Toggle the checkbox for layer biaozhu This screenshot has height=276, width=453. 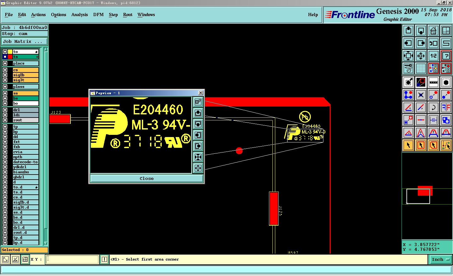pyautogui.click(x=5, y=172)
